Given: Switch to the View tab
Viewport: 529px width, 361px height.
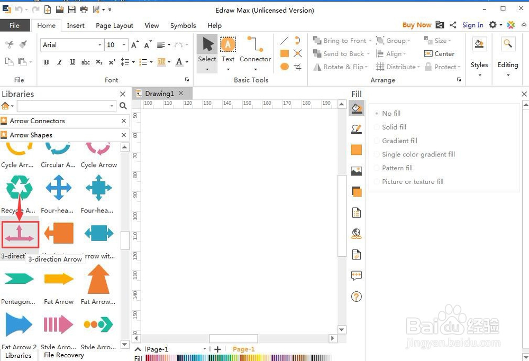Looking at the screenshot, I should (151, 25).
